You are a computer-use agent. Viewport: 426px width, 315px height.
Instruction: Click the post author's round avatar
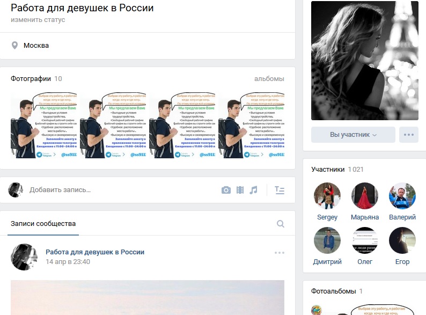pos(24,257)
